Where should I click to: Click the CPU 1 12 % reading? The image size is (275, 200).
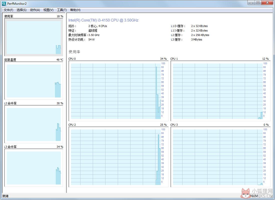[265, 59]
